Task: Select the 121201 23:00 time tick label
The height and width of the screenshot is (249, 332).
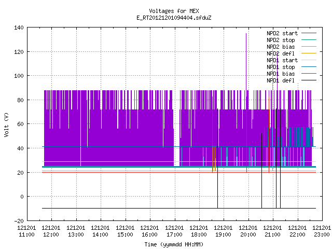Action: coord(322,231)
